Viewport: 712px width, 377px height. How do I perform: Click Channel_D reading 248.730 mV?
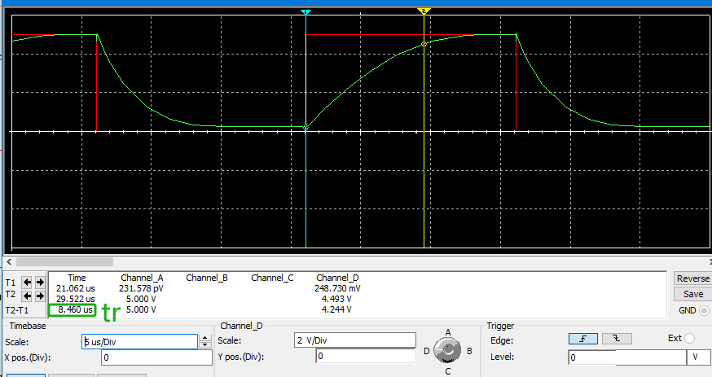[x=337, y=288]
